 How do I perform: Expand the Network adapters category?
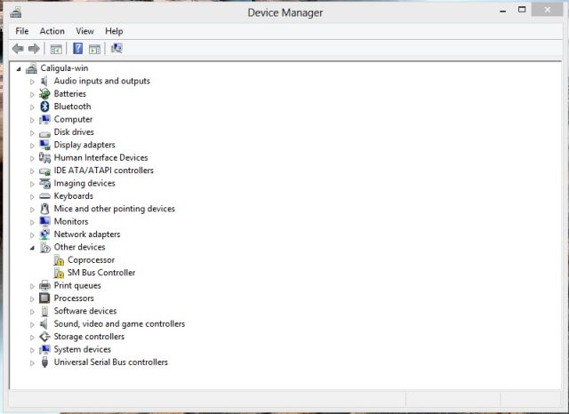pyautogui.click(x=32, y=235)
